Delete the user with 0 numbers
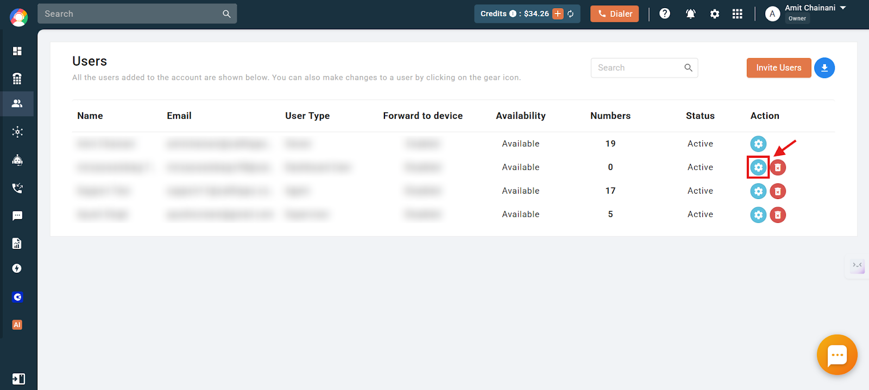This screenshot has width=869, height=390. (778, 168)
